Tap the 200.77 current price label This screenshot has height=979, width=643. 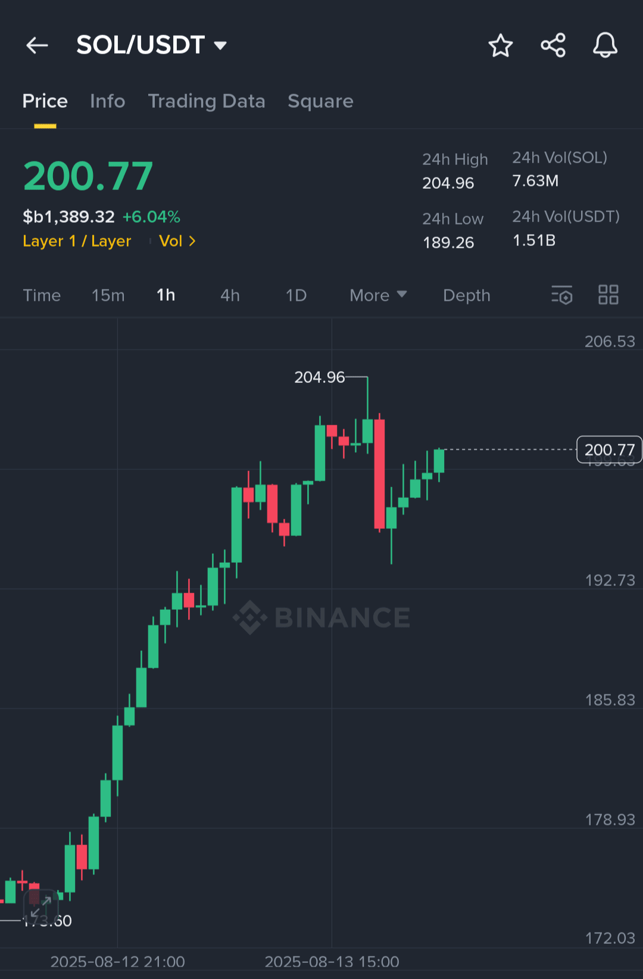(610, 450)
